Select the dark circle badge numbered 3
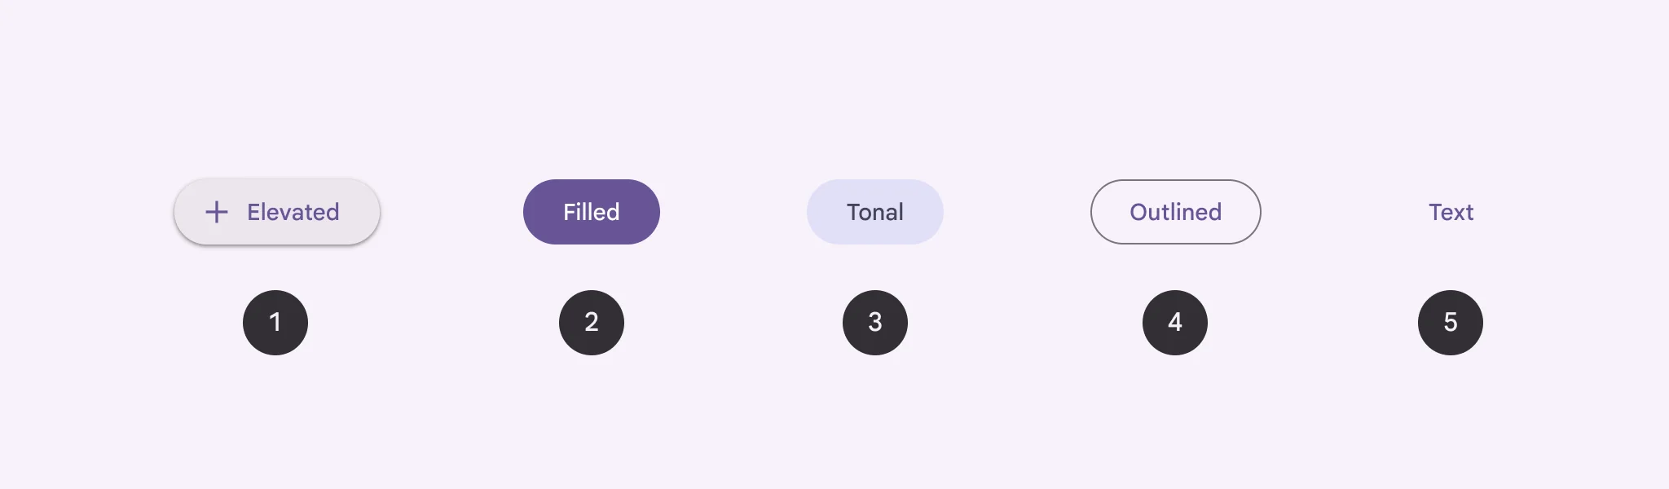Screen dimensions: 1669x489 [x=874, y=323]
